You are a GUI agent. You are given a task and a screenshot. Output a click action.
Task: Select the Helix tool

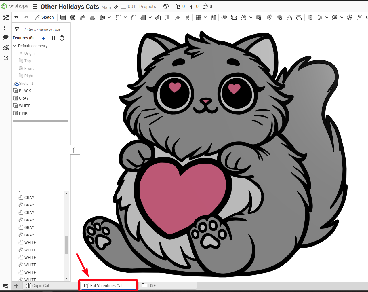(x=334, y=17)
